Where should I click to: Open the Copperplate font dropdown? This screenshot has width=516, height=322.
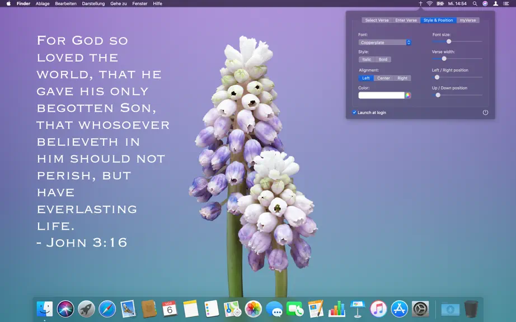[384, 42]
